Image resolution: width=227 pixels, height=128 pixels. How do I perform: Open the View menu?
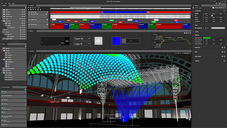pos(9,3)
